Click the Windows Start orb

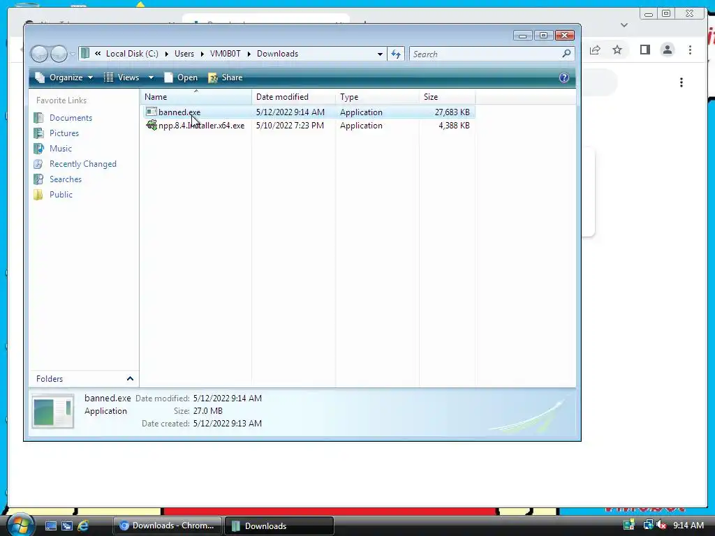pos(20,526)
